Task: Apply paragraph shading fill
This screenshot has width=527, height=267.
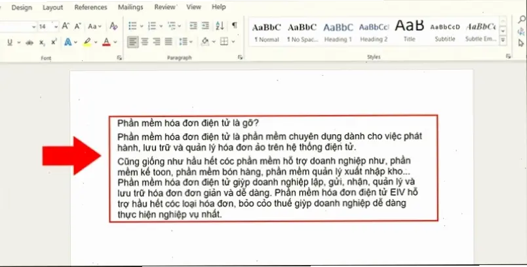Action: pos(205,42)
